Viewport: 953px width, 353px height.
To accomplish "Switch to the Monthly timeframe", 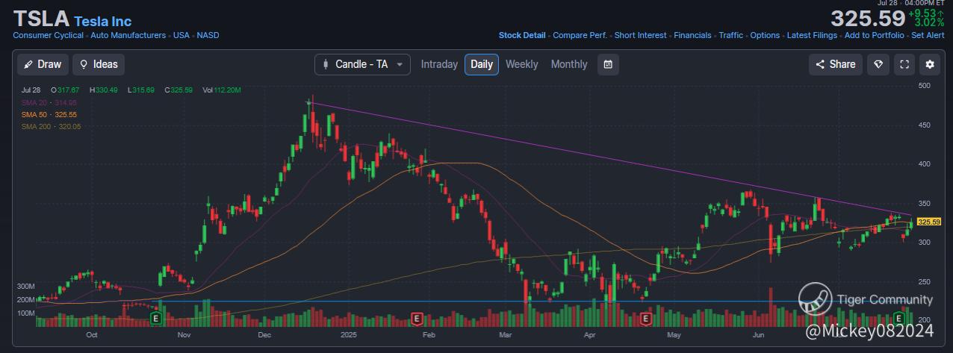I will (569, 64).
